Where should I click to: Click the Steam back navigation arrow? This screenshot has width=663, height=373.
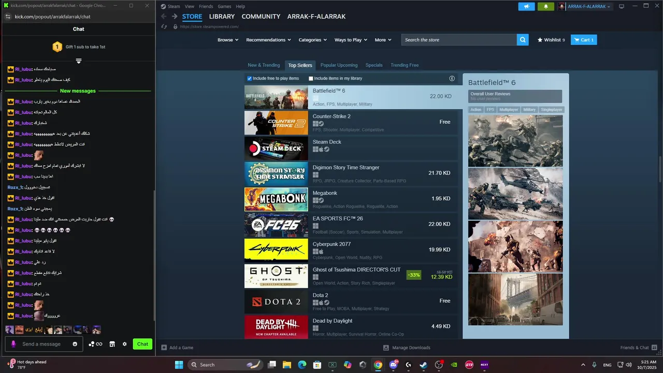click(164, 17)
